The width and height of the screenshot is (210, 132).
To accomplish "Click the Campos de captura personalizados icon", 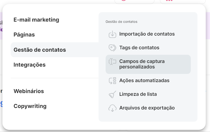I will point(113,62).
